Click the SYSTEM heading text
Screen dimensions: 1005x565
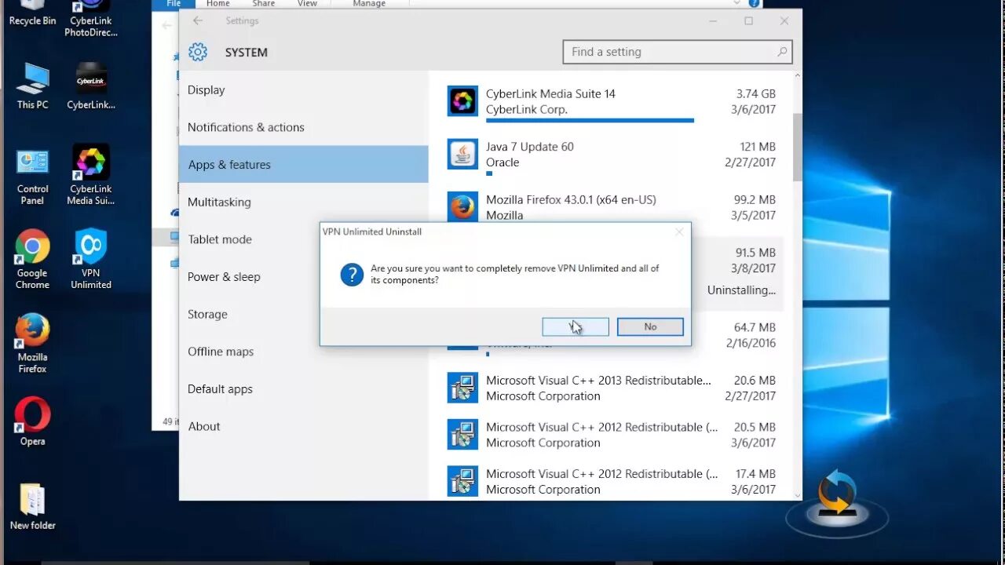(x=247, y=52)
